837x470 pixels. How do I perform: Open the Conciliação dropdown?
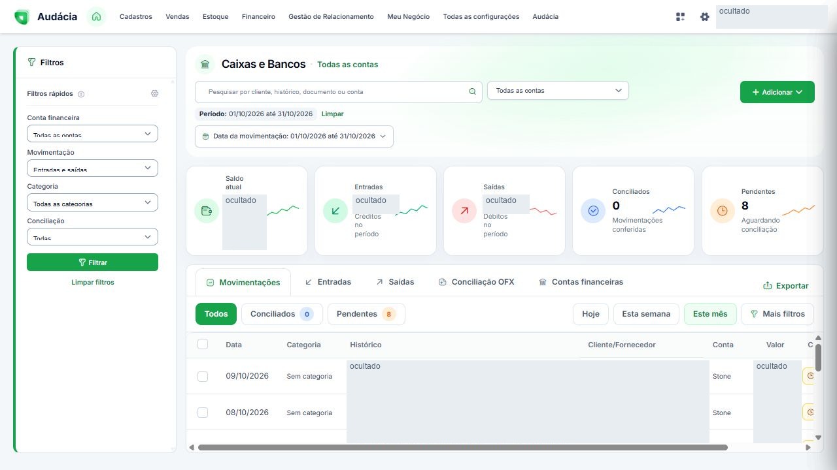[x=92, y=237]
